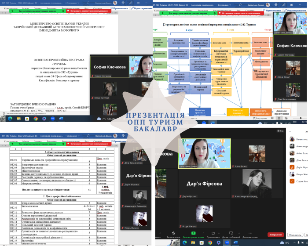Open profile avatar in title-page Word window

pos(115,3)
